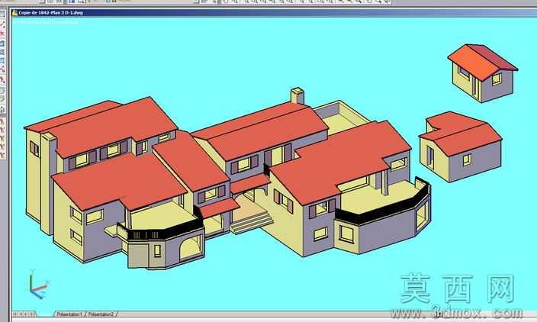
Task: Click the first-tab navigation arrow beside layout tabs
Action: pyautogui.click(x=15, y=314)
